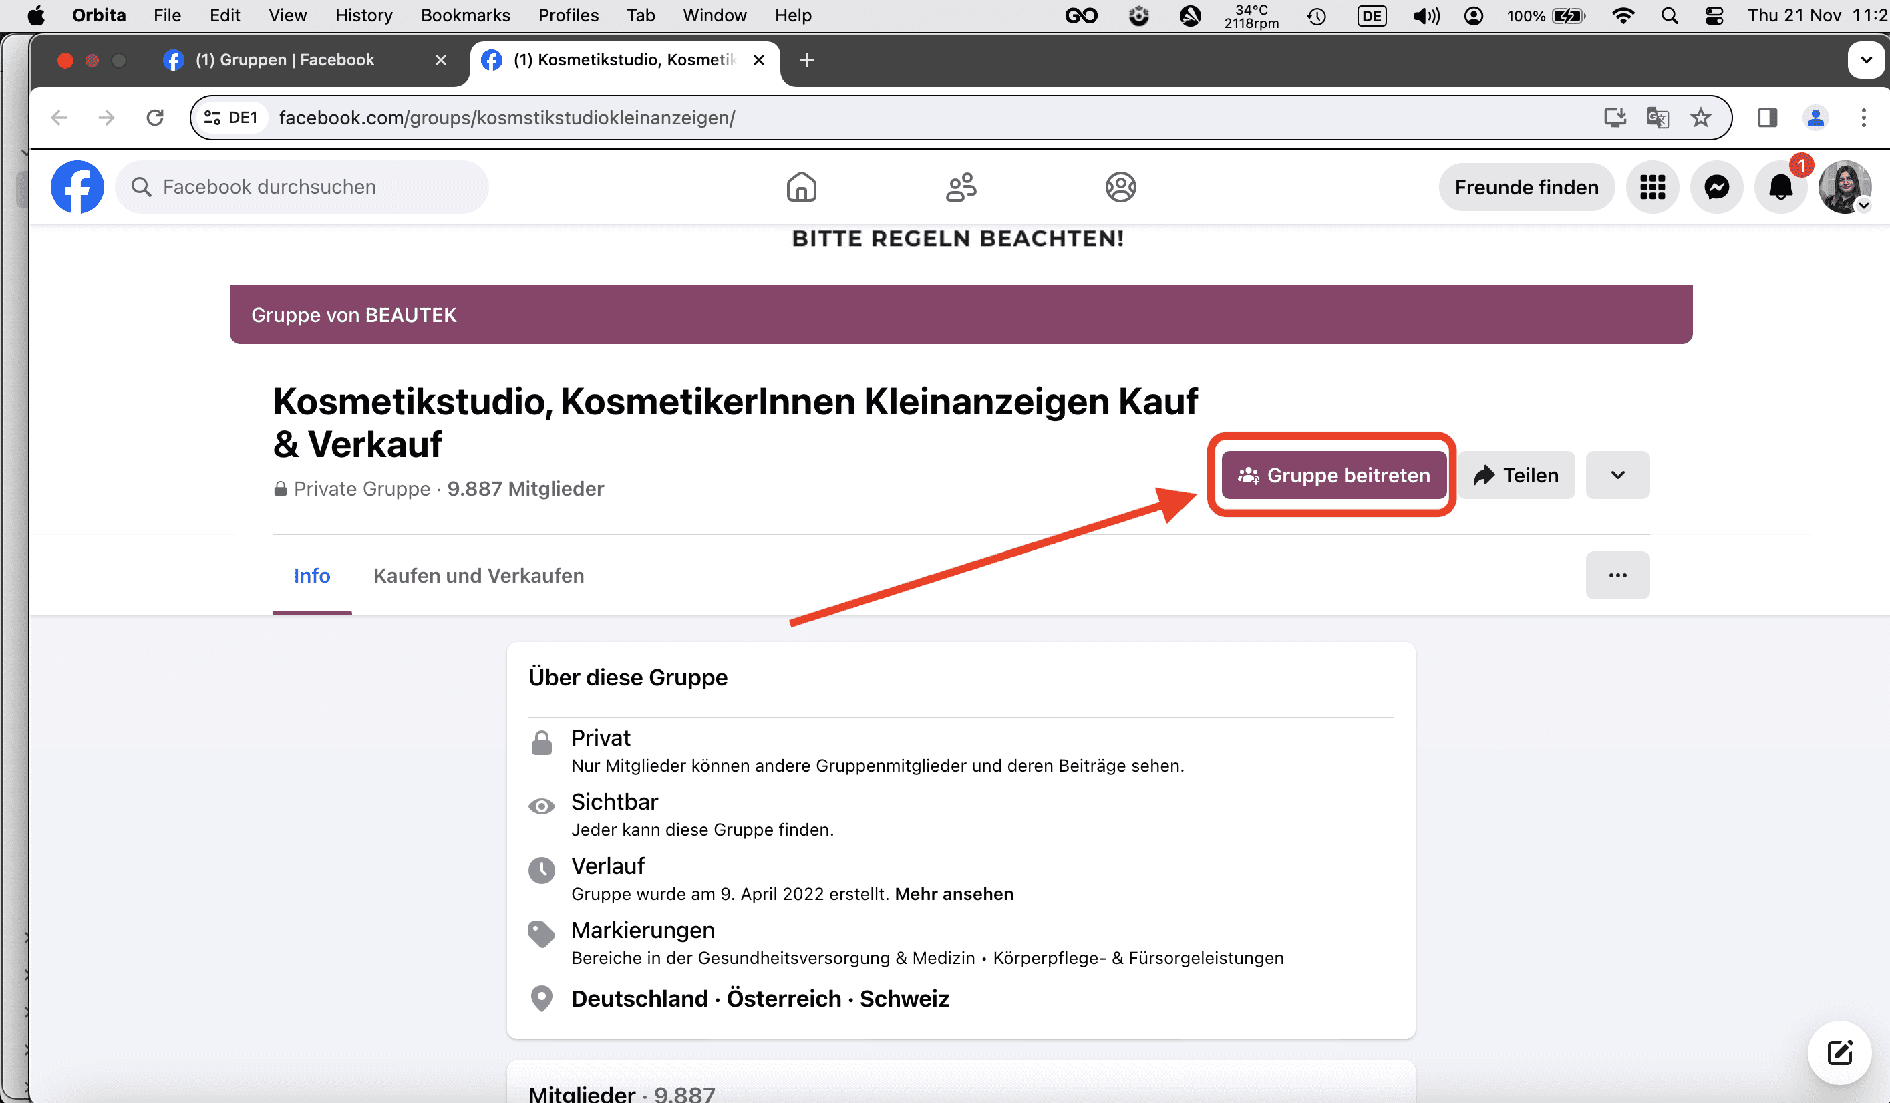Open the Bookmarks menu in menu bar

pos(465,15)
